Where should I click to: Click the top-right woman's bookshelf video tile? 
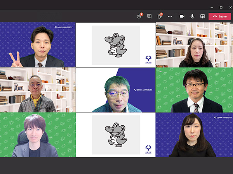coord(194,45)
